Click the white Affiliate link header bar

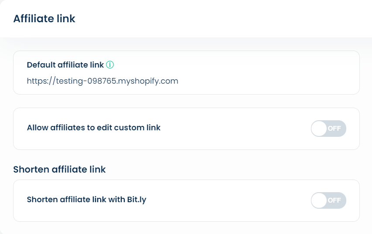186,19
